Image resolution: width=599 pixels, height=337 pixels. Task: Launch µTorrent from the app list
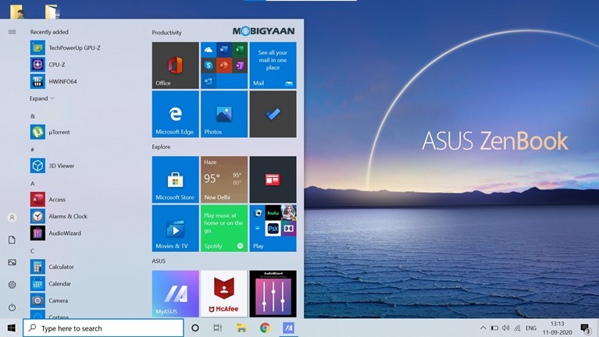51,132
